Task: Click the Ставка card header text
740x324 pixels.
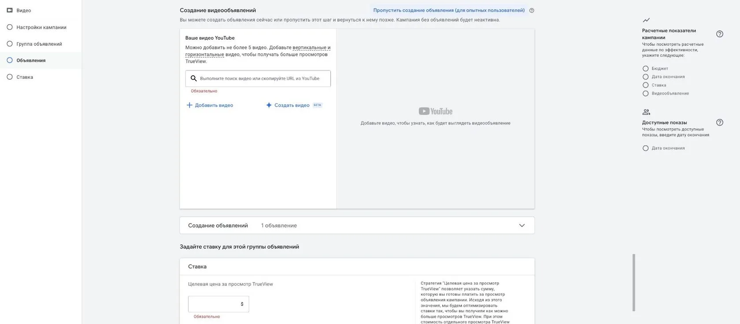Action: click(x=197, y=267)
